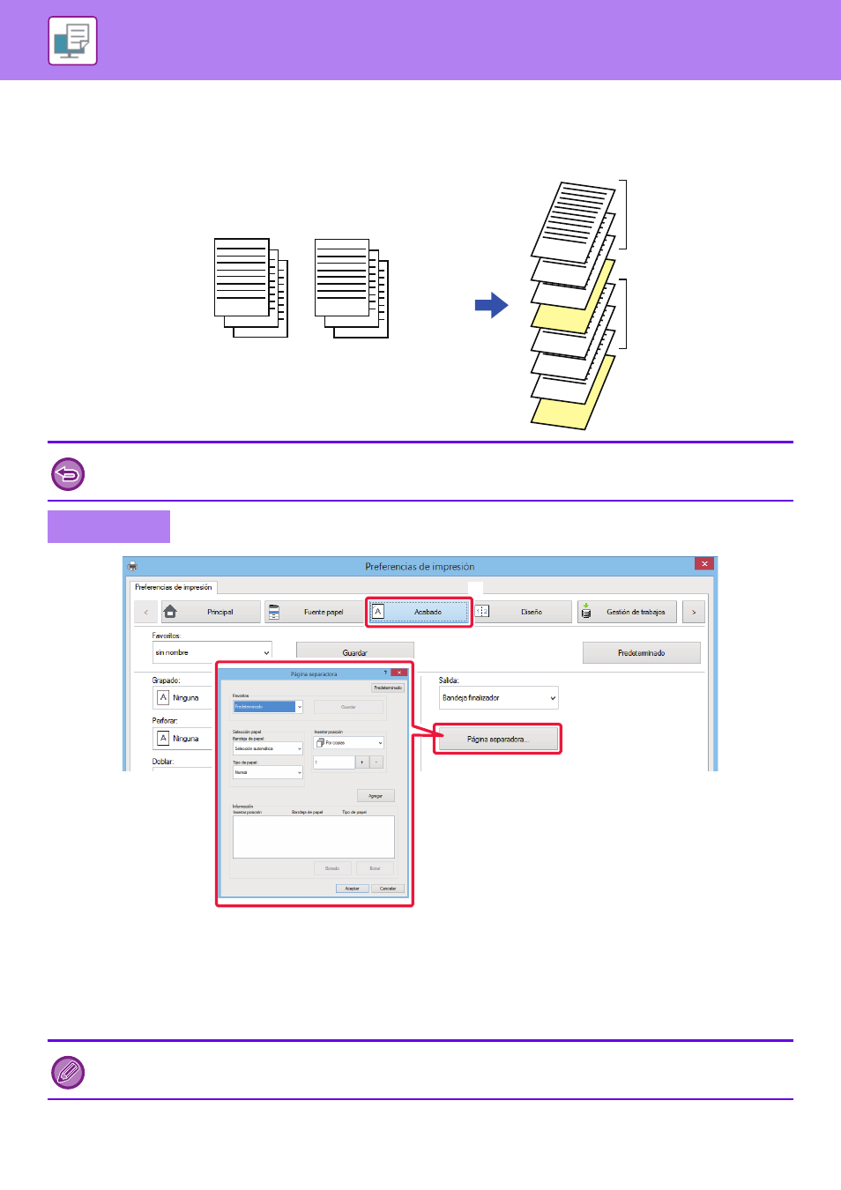Open the Bandeja de papel dropdown
The image size is (841, 1190).
268,748
